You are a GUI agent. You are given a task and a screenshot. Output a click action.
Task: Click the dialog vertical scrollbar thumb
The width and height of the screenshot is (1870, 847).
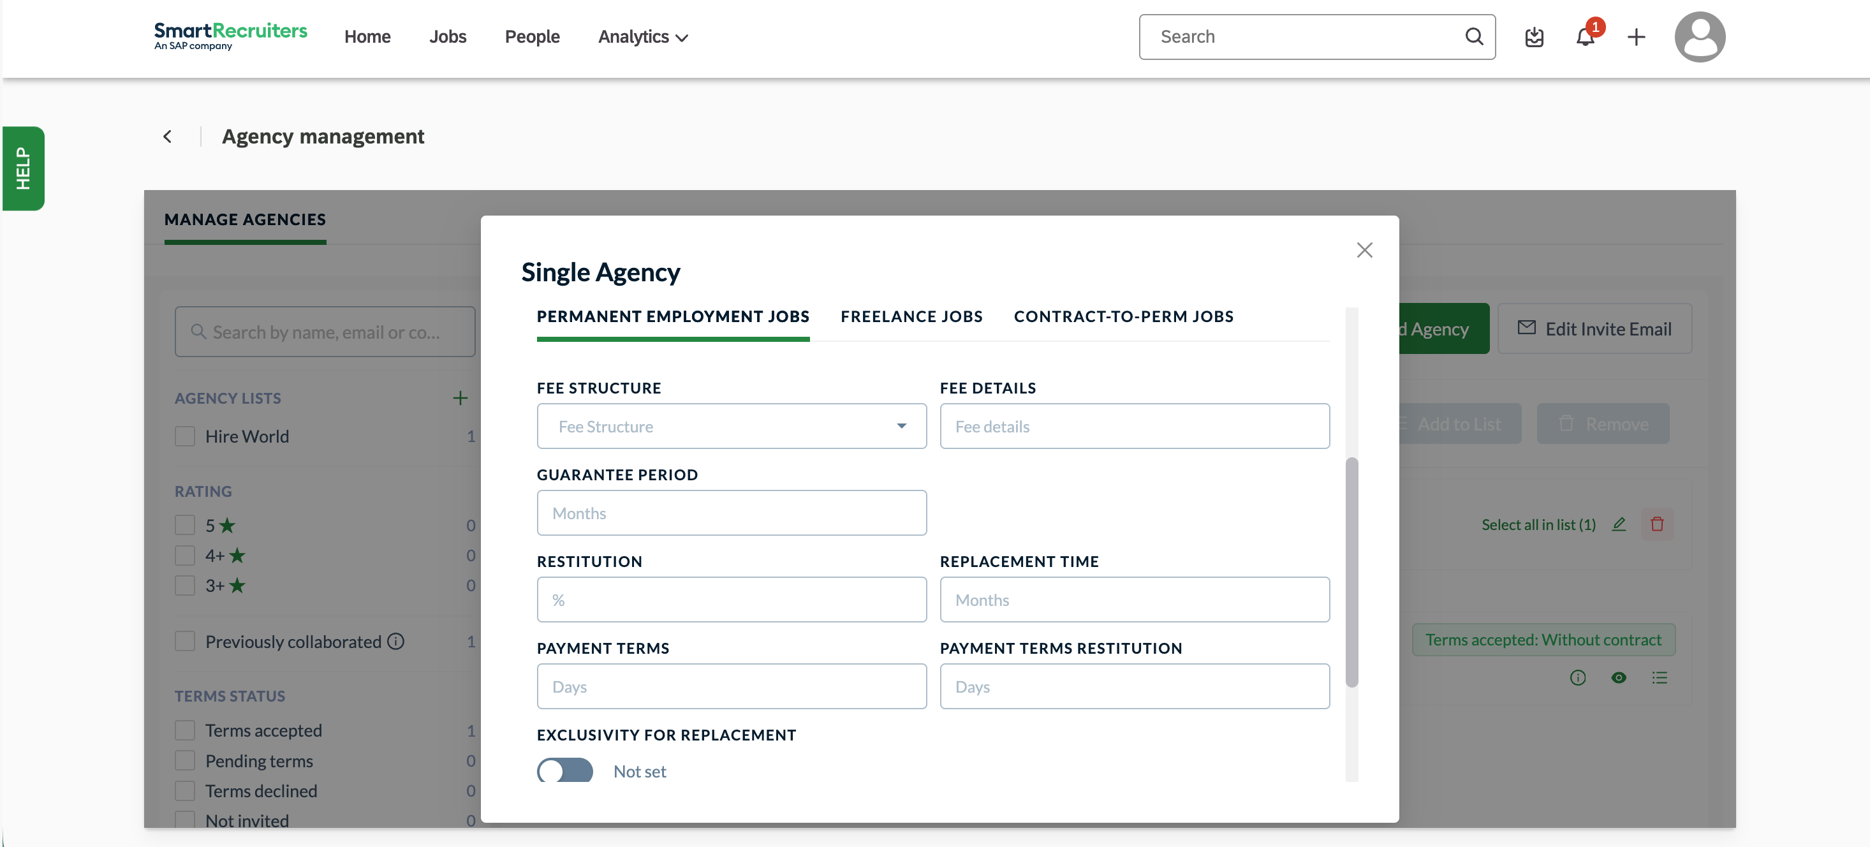[1351, 572]
